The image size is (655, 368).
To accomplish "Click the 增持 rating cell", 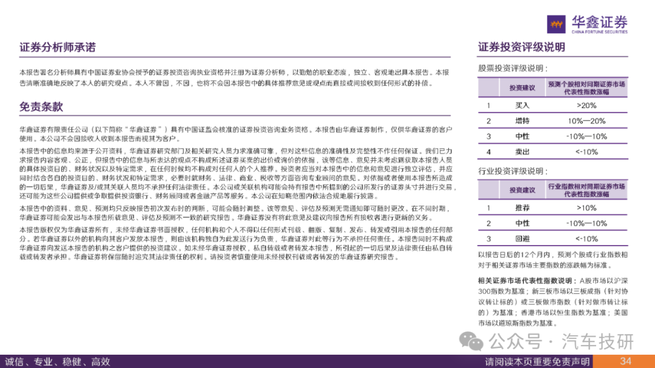I will pyautogui.click(x=522, y=121).
